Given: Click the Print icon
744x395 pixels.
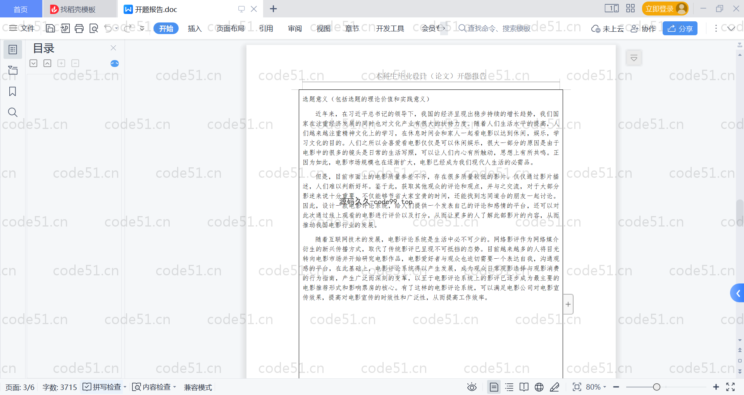Looking at the screenshot, I should (79, 28).
